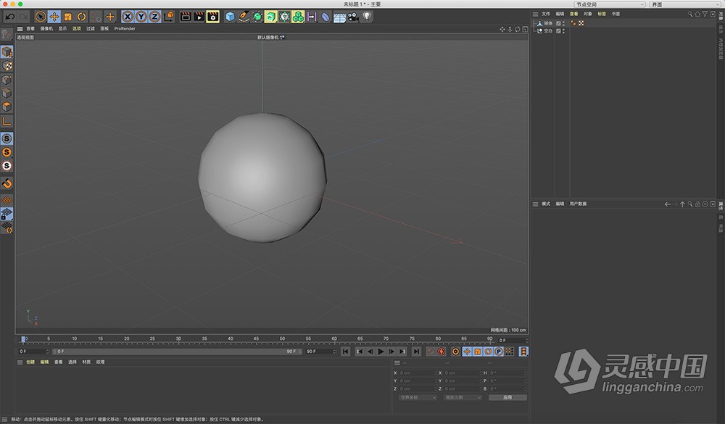The image size is (725, 424).
Task: Select the Pen spline tool icon
Action: [x=244, y=16]
